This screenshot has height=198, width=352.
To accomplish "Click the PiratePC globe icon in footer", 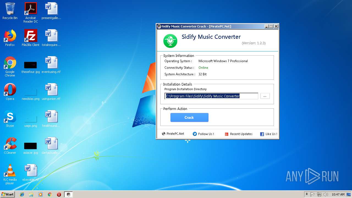I will coord(164,134).
